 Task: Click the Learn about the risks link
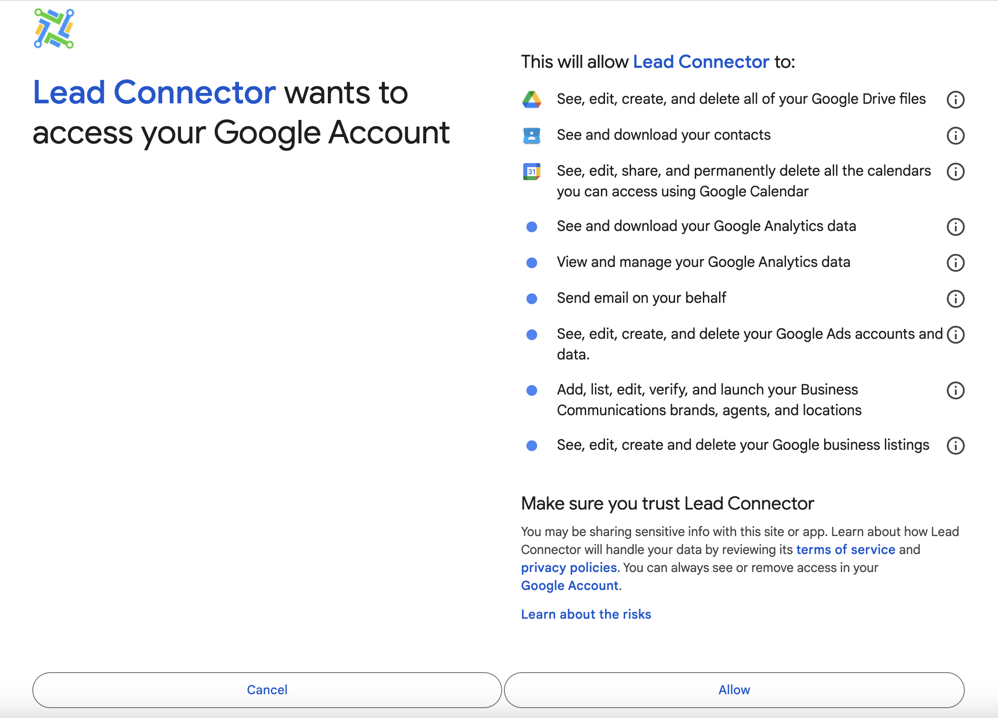click(586, 614)
